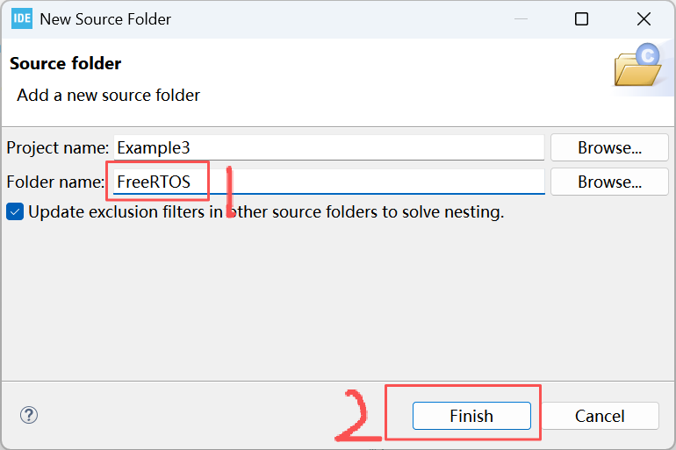The height and width of the screenshot is (450, 676).
Task: Click the 'New Source Folder' title bar text
Action: point(105,19)
